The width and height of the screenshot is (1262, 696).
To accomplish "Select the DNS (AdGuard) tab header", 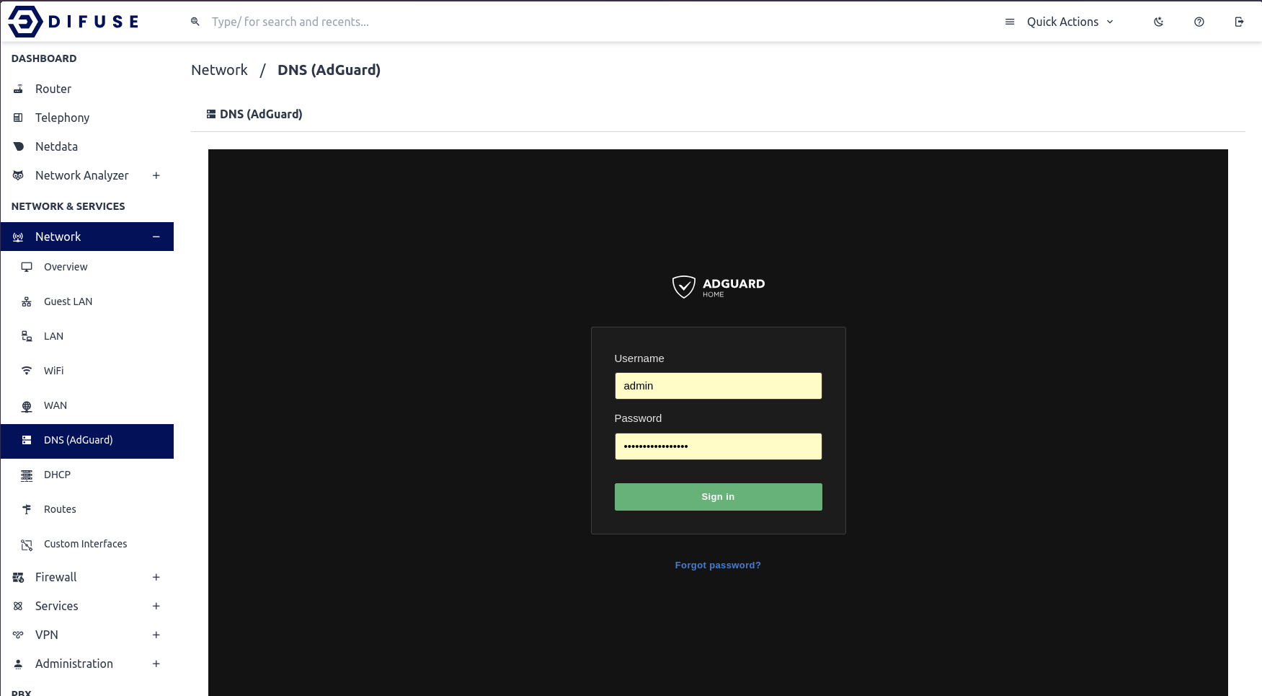I will (x=254, y=114).
